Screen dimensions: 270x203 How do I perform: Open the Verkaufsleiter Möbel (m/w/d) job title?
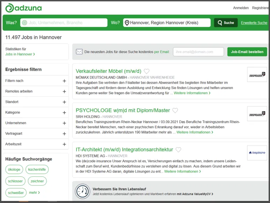pyautogui.click(x=108, y=71)
